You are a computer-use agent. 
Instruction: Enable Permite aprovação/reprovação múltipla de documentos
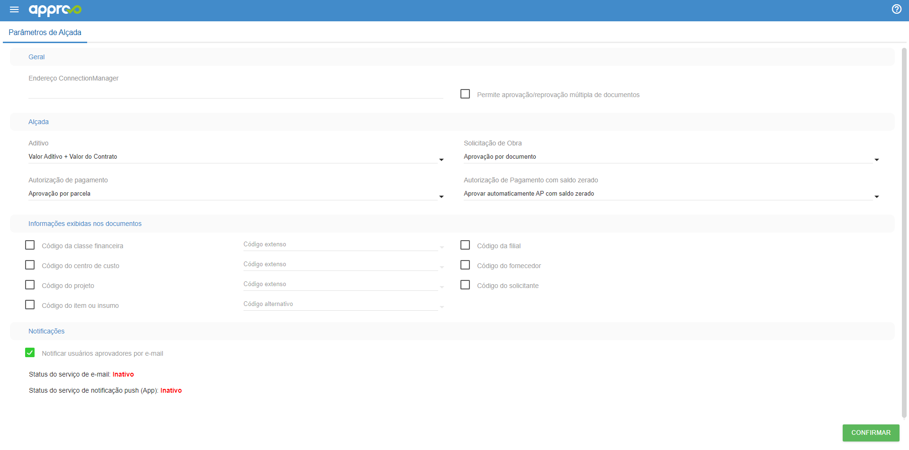point(465,94)
